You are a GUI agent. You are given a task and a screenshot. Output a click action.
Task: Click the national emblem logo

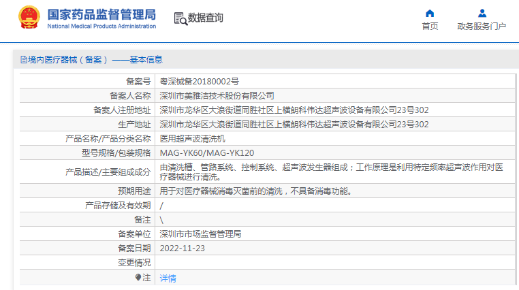tap(29, 17)
